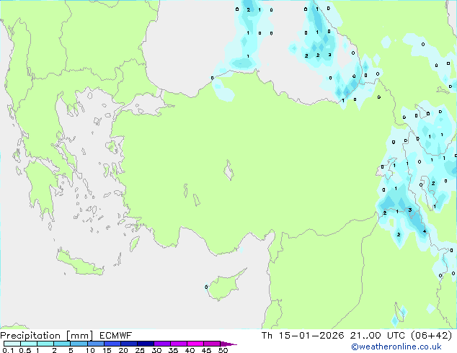Click the '50' legend scale label
Screen dimensions: 457x353
[x=223, y=350]
